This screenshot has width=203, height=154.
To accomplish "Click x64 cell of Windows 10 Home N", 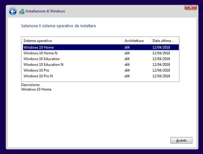I will (x=127, y=53).
